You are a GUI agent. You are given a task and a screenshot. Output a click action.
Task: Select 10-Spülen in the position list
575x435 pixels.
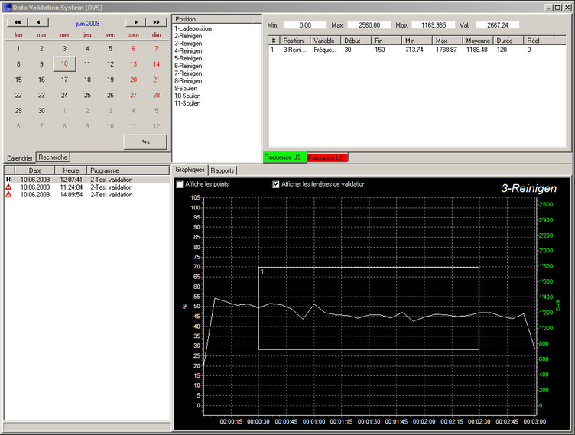187,96
